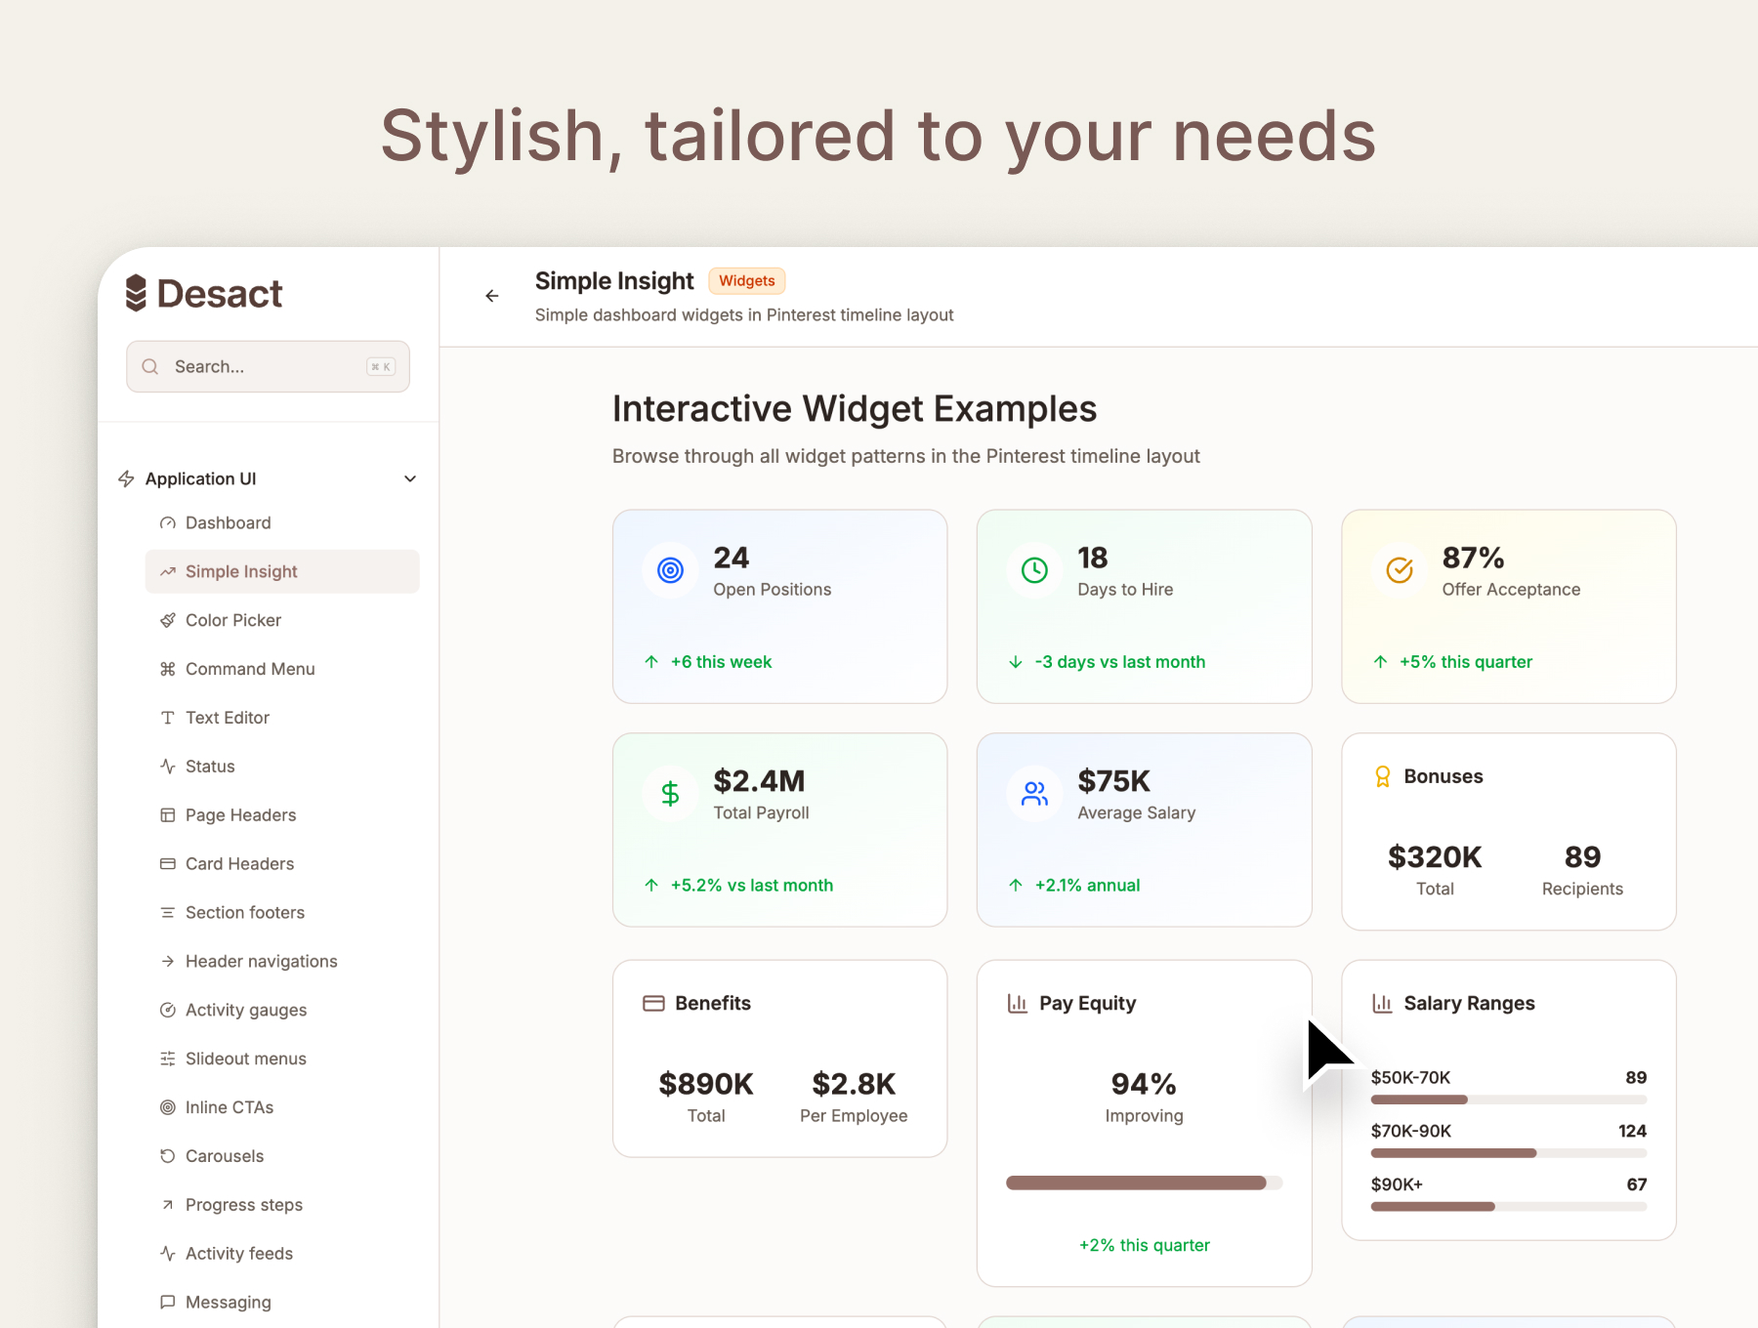Click the Desact logo icon
The width and height of the screenshot is (1758, 1328).
[x=136, y=293]
